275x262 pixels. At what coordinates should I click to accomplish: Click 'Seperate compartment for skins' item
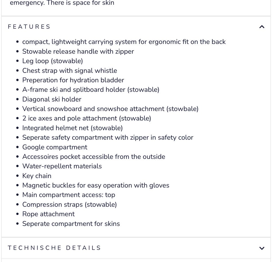click(71, 224)
